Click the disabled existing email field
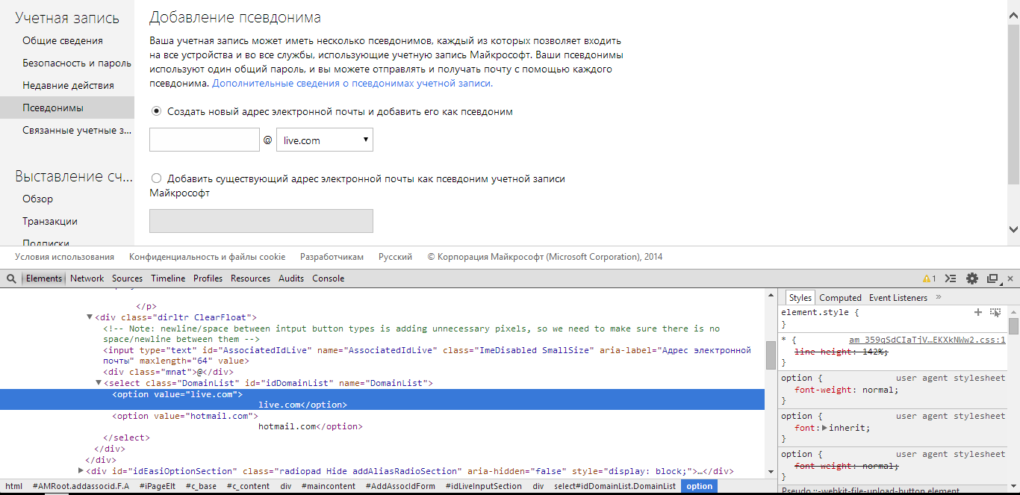The height and width of the screenshot is (495, 1020). [x=261, y=221]
